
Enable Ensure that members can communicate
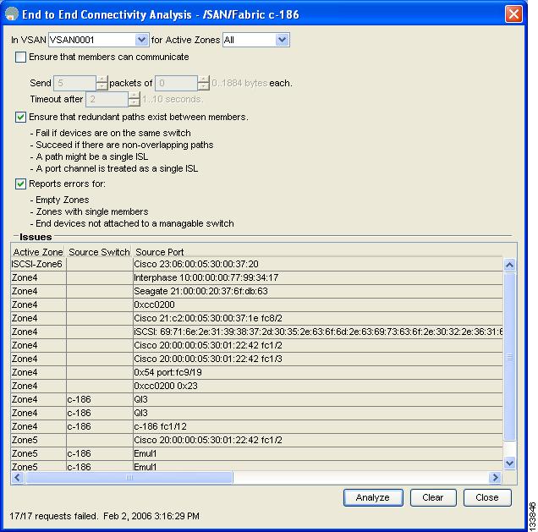[20, 57]
